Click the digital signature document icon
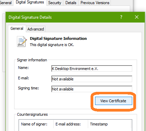 22,42
